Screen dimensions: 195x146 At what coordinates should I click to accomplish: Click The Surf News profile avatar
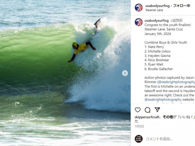139,139
